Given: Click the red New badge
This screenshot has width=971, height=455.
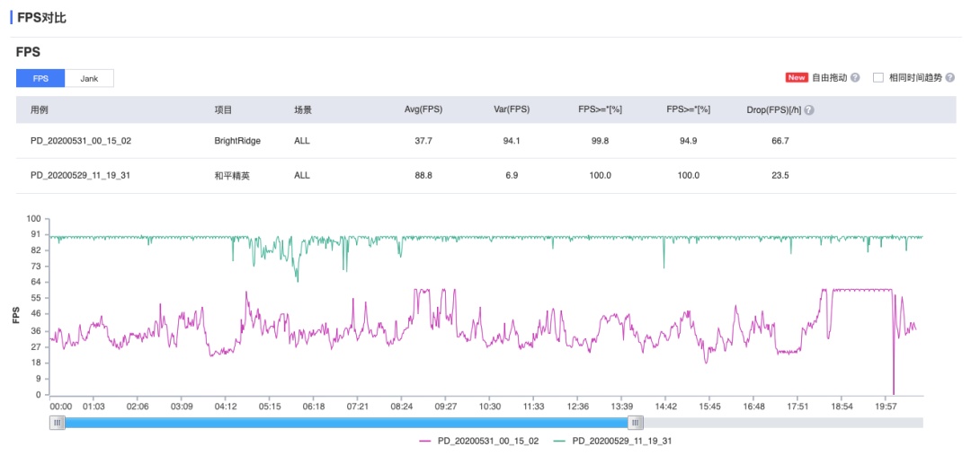Looking at the screenshot, I should tap(797, 78).
